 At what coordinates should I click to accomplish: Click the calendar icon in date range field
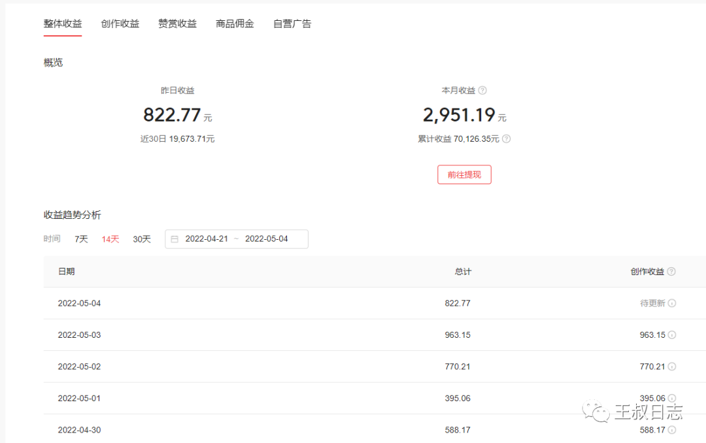click(175, 239)
